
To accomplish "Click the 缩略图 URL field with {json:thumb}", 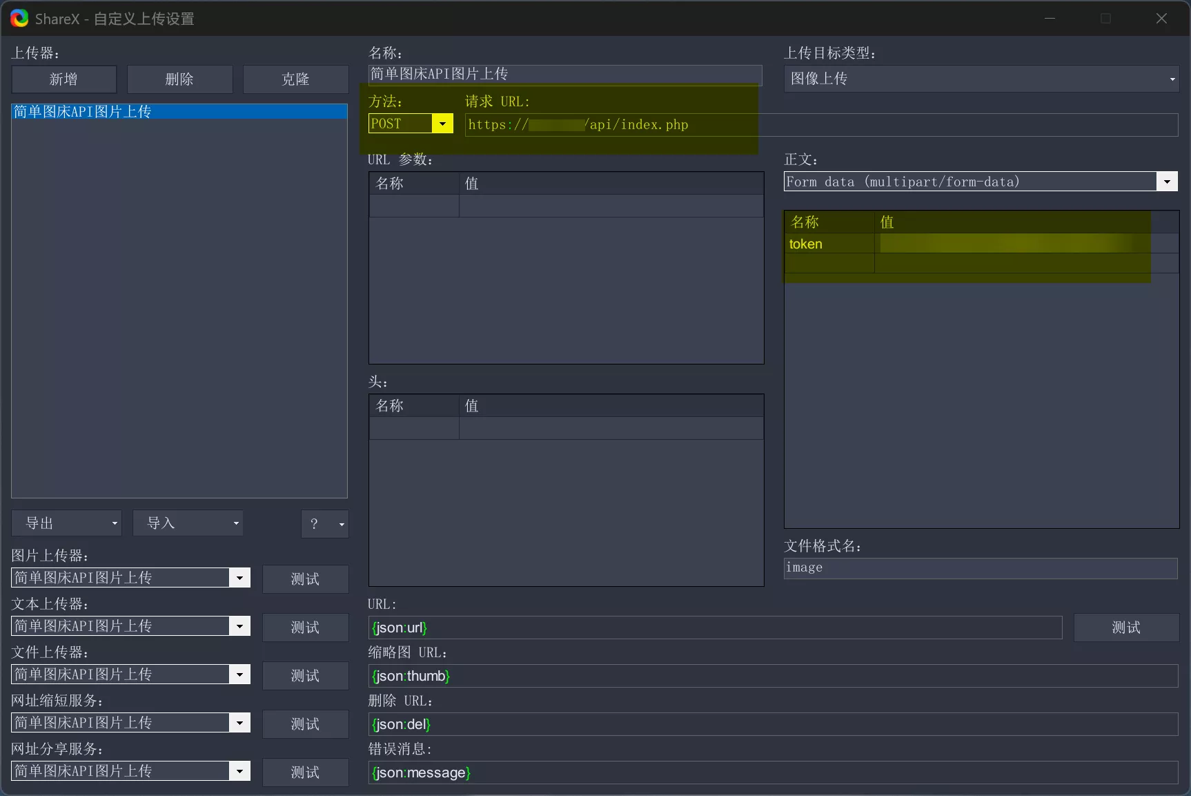I will click(x=773, y=676).
